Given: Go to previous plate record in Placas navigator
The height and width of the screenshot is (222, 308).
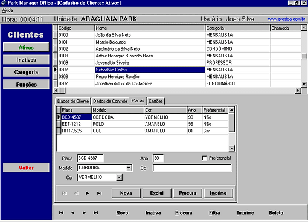Looking at the screenshot, I should (x=76, y=193).
